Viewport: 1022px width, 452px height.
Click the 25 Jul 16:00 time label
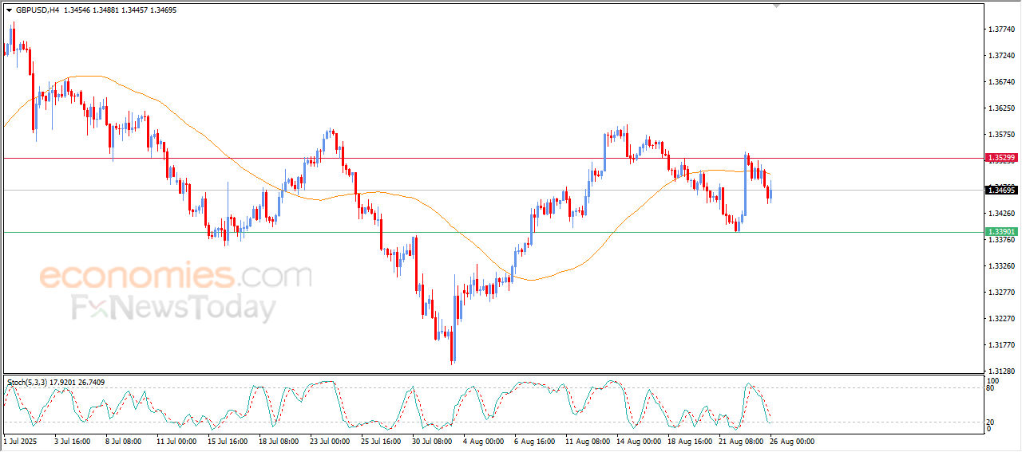click(380, 441)
